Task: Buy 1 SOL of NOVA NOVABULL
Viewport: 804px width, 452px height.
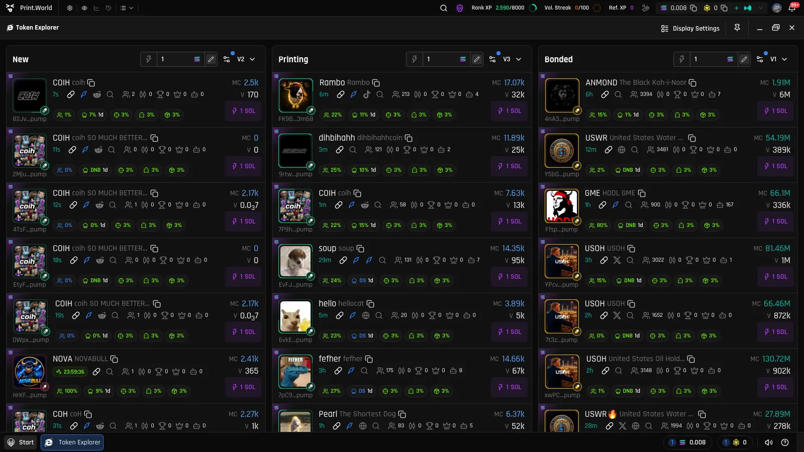Action: [x=244, y=387]
